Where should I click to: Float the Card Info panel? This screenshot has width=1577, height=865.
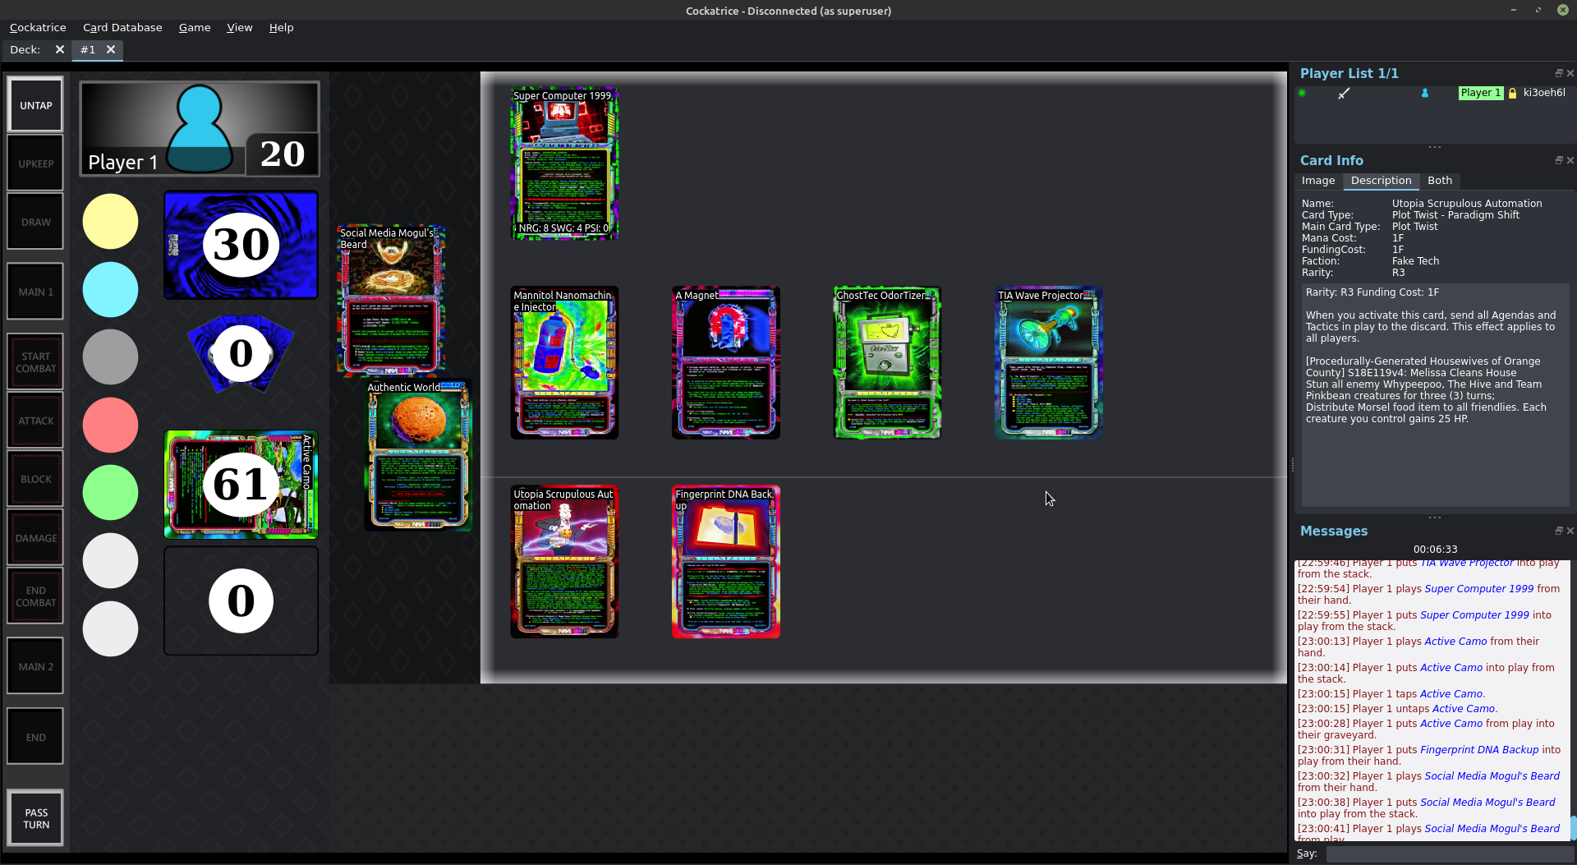coord(1559,160)
